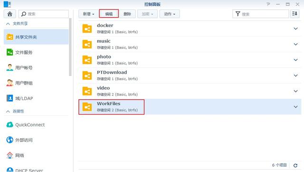Select the photo shared folder icon

[87, 60]
